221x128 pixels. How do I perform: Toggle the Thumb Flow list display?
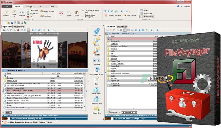(x=146, y=17)
